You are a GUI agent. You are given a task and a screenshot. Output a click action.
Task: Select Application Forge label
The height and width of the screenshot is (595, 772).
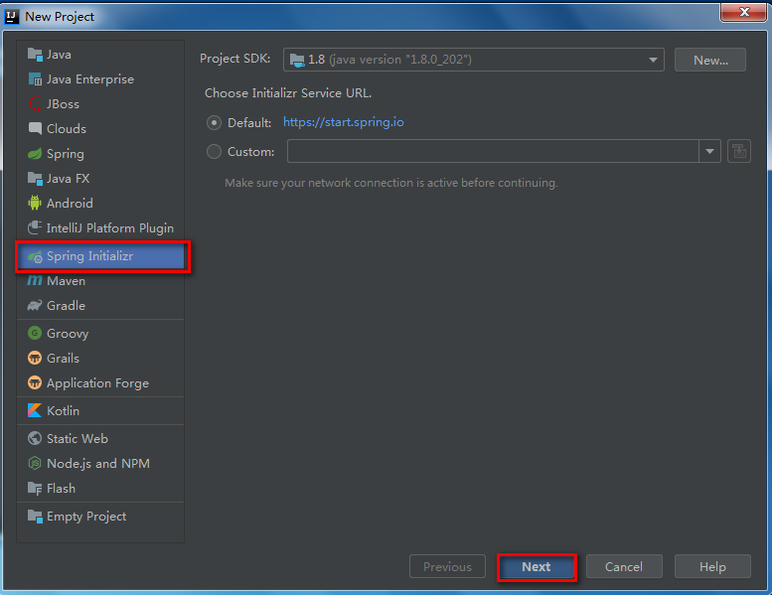point(98,383)
